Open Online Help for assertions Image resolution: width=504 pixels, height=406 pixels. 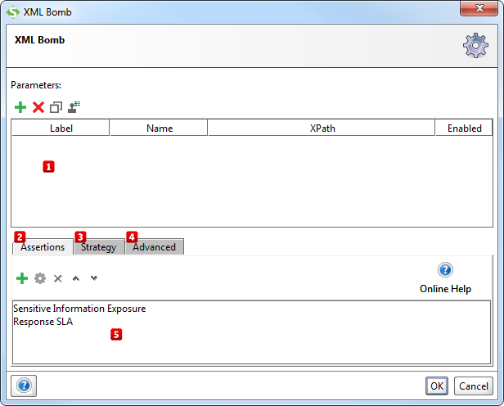445,269
